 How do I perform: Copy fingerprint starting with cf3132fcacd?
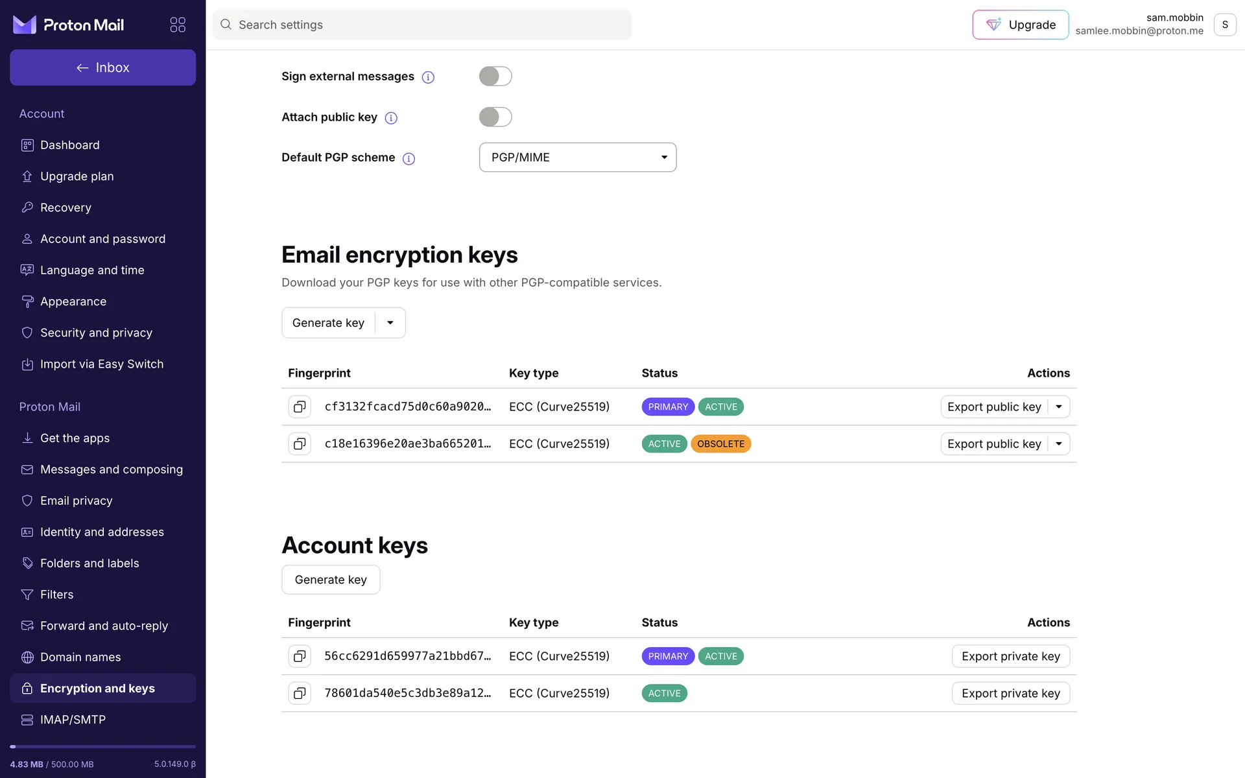point(300,407)
